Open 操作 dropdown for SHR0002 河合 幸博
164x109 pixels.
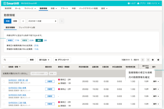point(156,89)
